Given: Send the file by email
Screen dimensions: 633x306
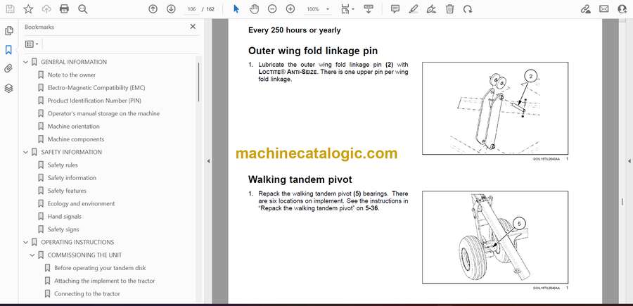Looking at the screenshot, I should [x=604, y=9].
